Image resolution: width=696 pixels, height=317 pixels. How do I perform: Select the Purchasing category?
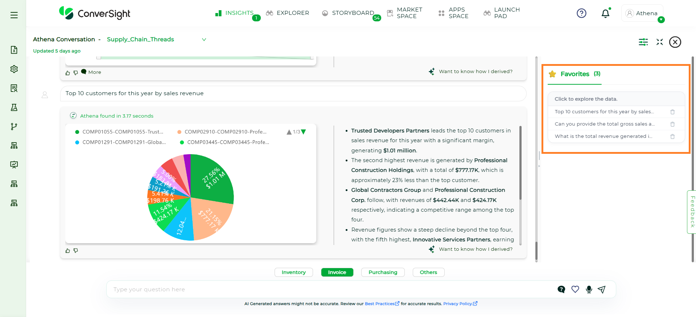pyautogui.click(x=383, y=272)
